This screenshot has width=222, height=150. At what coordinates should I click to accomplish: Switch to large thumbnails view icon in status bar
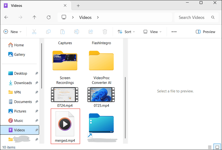(217, 147)
